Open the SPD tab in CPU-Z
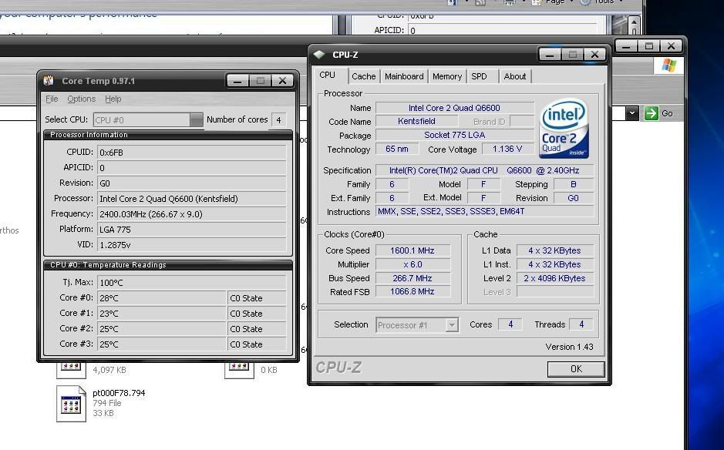This screenshot has width=724, height=450. tap(479, 76)
